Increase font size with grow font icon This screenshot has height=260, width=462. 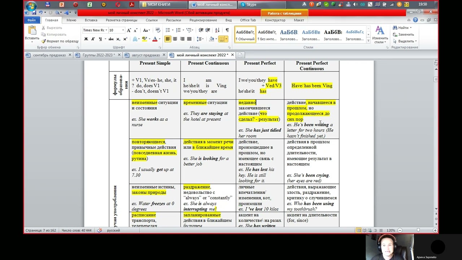[129, 30]
